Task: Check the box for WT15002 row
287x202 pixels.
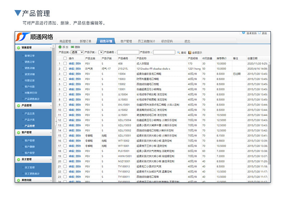Action: [x=65, y=141]
